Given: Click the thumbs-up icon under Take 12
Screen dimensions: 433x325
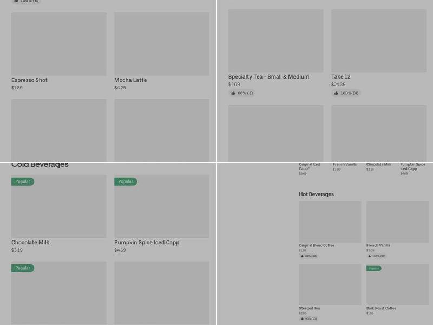Looking at the screenshot, I should [336, 93].
